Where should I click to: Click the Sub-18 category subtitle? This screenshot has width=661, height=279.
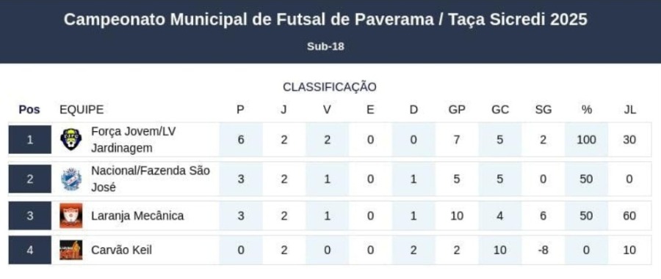(x=325, y=47)
